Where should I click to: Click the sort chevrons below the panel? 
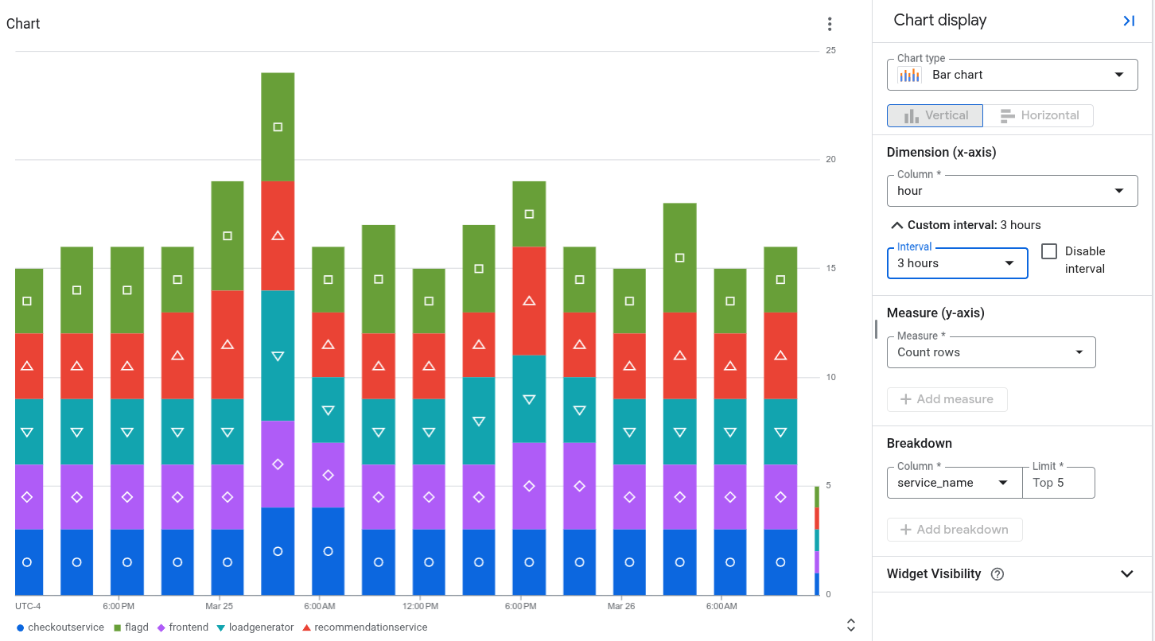pos(850,624)
